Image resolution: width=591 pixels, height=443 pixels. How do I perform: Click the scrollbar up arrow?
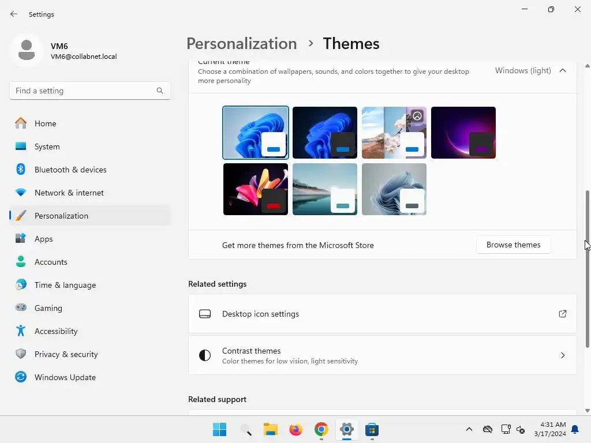coord(587,66)
